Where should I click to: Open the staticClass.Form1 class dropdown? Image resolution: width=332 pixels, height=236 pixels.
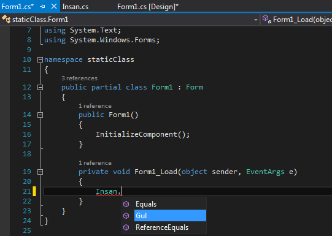[129, 20]
